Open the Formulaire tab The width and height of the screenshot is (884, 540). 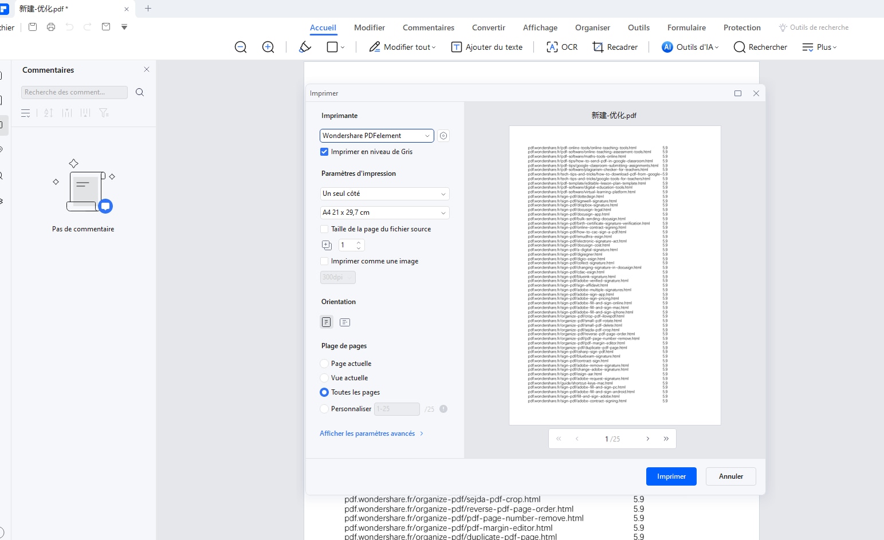(687, 27)
